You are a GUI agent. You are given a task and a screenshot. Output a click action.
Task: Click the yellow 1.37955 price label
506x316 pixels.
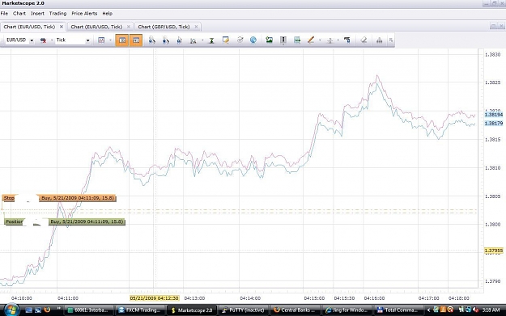[494, 251]
